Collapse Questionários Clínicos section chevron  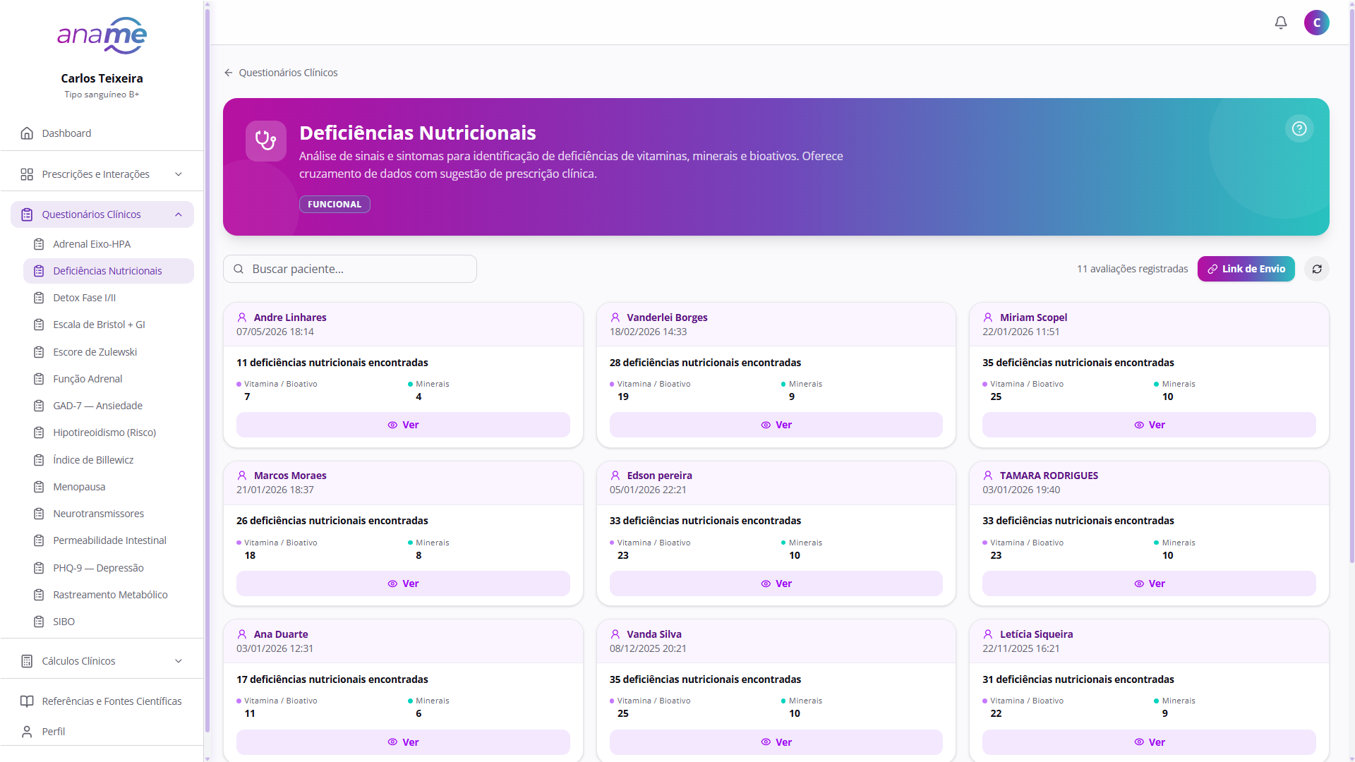click(179, 214)
